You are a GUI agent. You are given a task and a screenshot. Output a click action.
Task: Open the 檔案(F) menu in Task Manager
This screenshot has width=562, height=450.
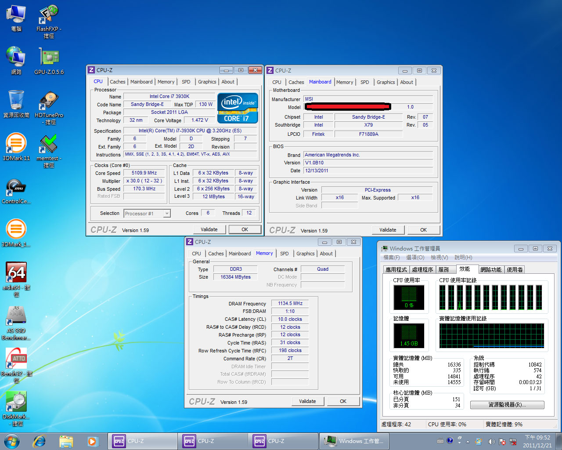[x=391, y=258]
